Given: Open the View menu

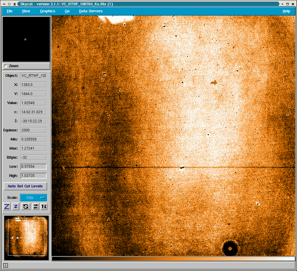Looking at the screenshot, I should click(26, 11).
